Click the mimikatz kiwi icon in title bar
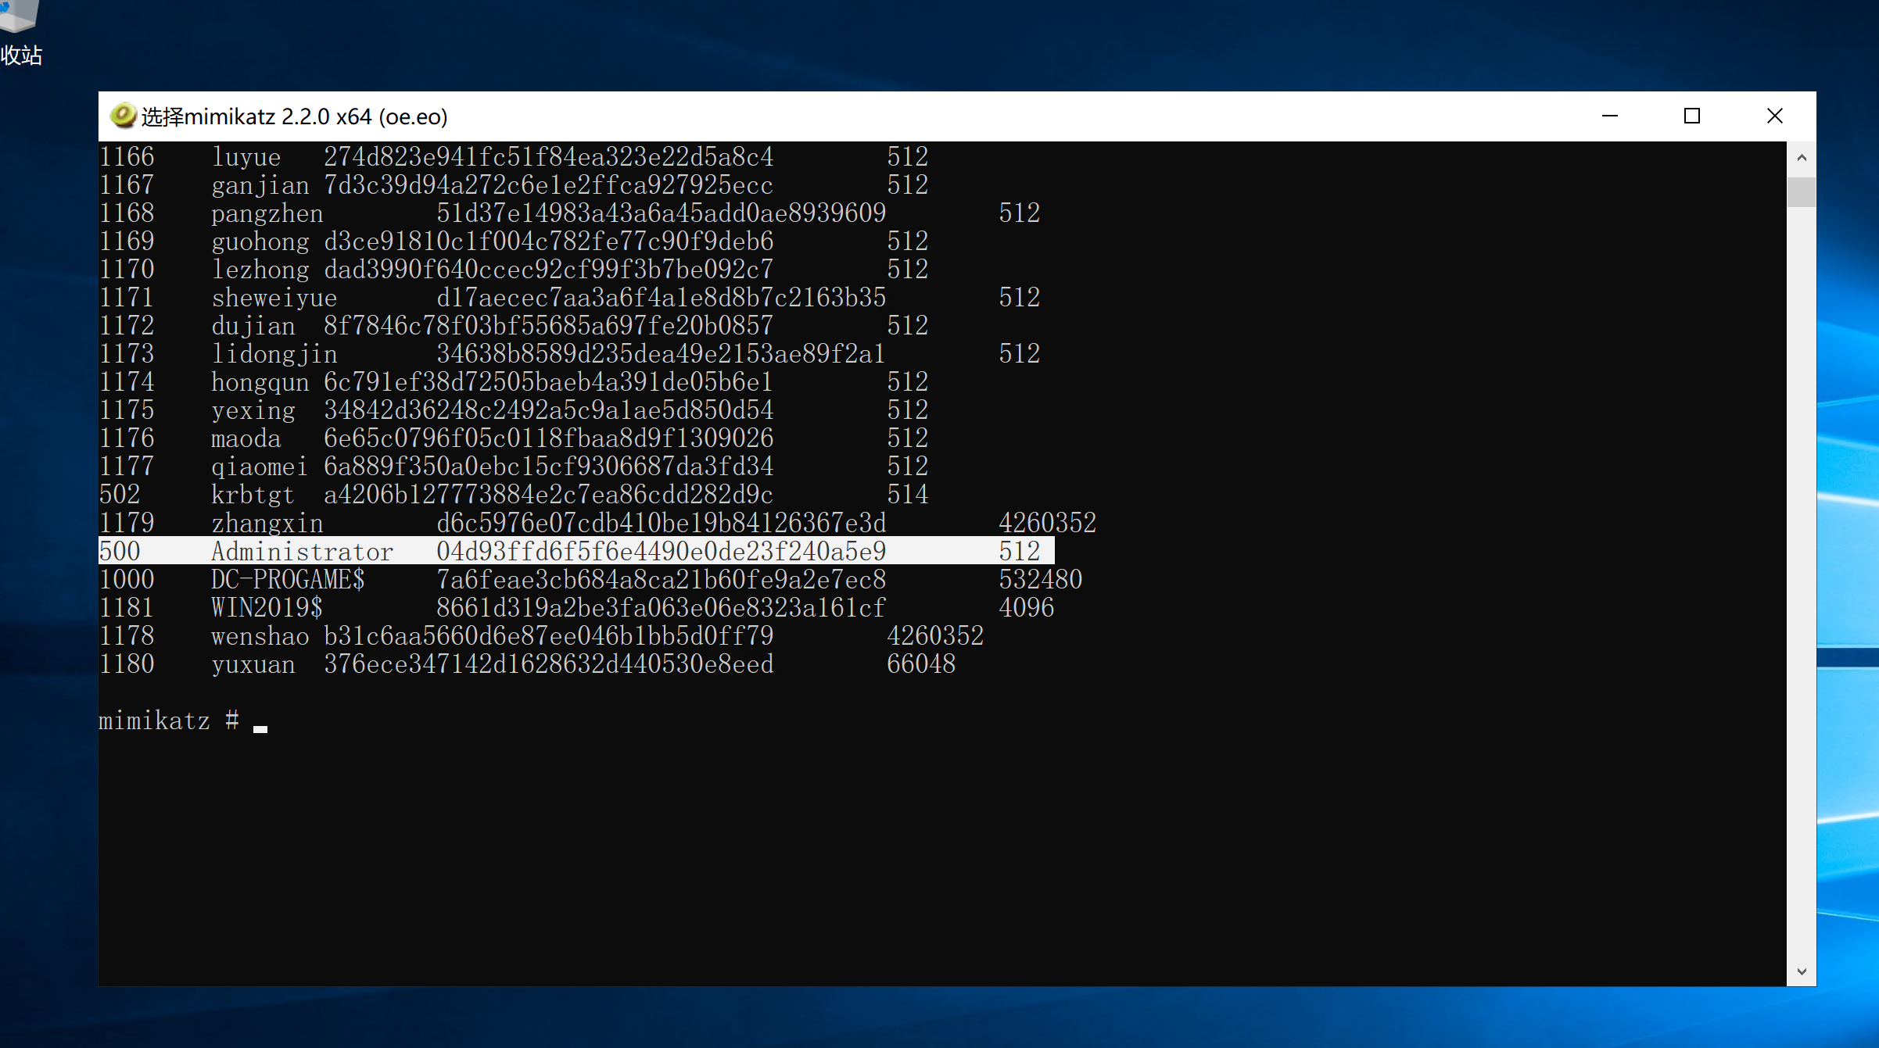 (x=123, y=116)
